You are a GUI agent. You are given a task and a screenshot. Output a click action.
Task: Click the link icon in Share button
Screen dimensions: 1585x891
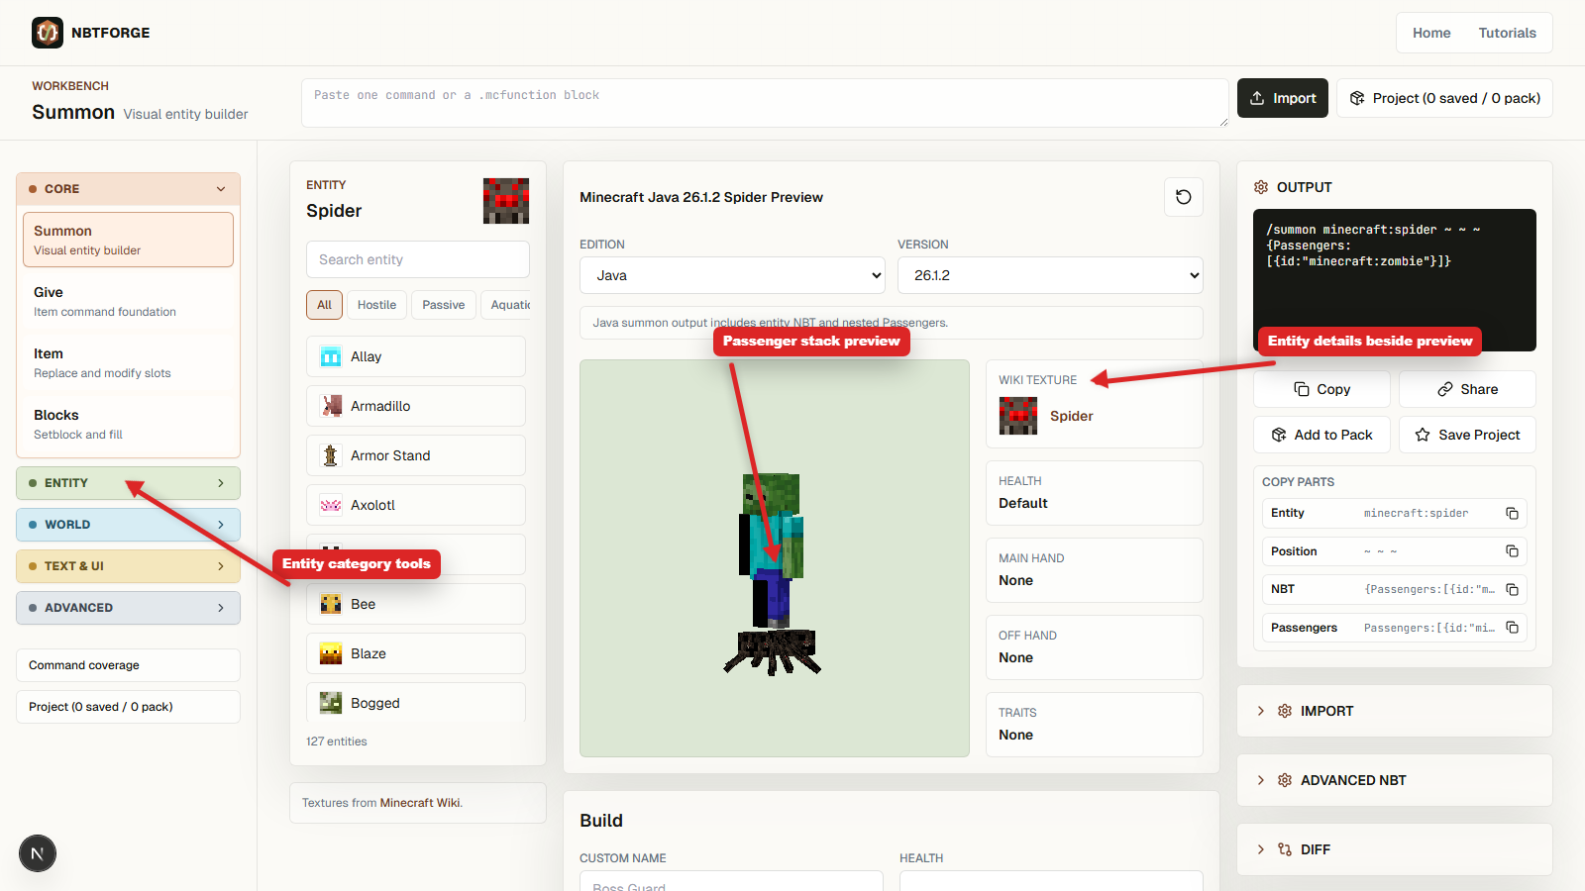pyautogui.click(x=1445, y=389)
